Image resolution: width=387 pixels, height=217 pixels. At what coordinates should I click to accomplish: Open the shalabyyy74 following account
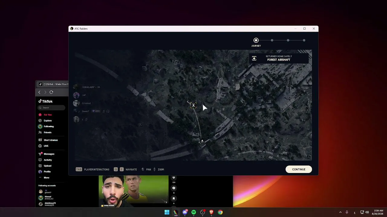pyautogui.click(x=47, y=204)
